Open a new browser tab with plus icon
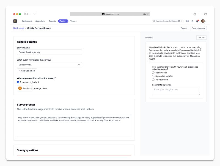 pos(200,14)
